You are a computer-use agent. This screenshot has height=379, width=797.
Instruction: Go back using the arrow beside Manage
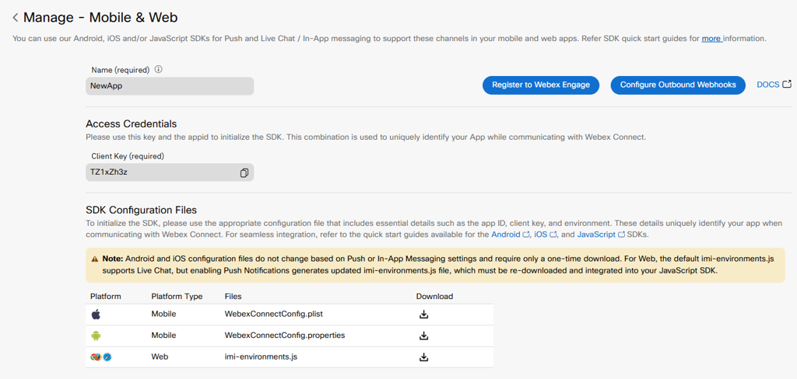pyautogui.click(x=16, y=18)
